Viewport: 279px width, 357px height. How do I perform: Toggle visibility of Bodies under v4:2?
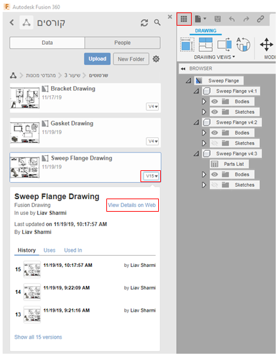pyautogui.click(x=215, y=133)
